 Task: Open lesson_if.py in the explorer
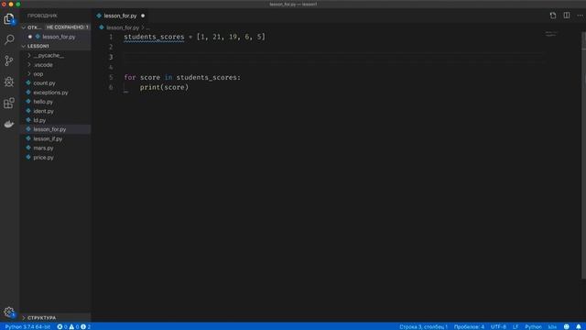click(x=48, y=138)
